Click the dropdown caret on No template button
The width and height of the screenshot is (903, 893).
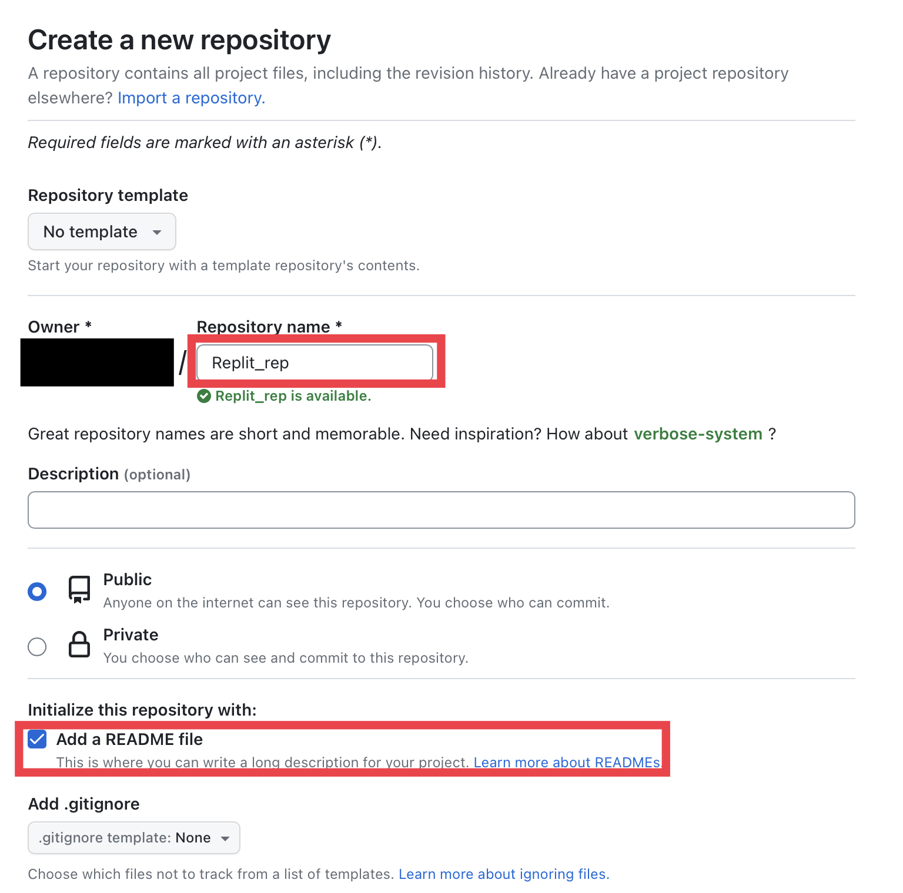[157, 232]
